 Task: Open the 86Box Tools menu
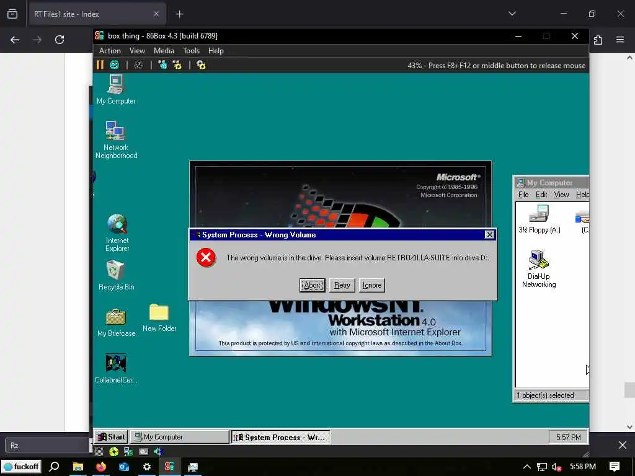(x=191, y=51)
